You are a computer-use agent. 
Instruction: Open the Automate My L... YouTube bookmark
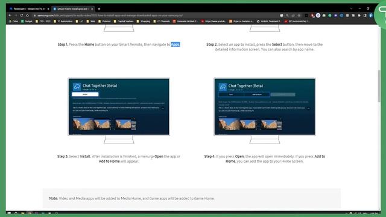297,22
